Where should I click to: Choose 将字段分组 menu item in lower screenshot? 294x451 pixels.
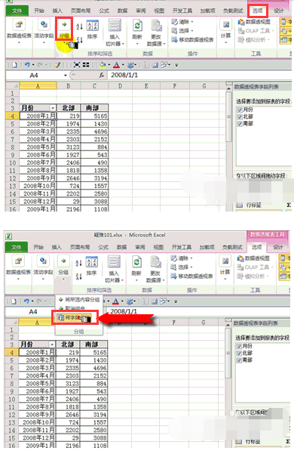tap(75, 317)
